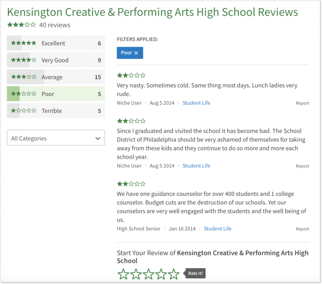Filter reviews by Terrible rating
Screen dimensions: 322x284
click(x=56, y=111)
